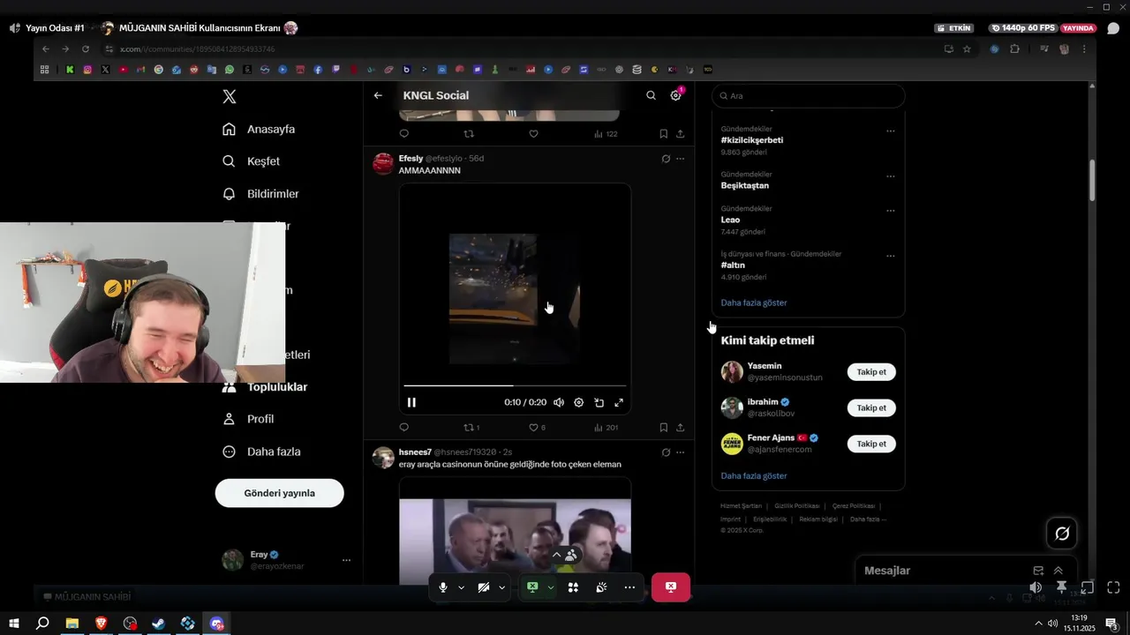Reply to the Efesly post
Viewport: 1130px width, 635px height.
point(404,428)
